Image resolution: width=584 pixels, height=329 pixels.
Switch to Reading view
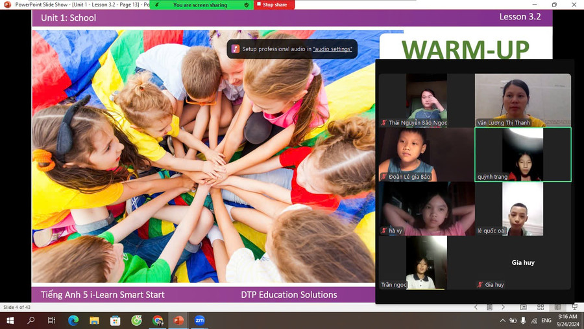[x=557, y=307]
